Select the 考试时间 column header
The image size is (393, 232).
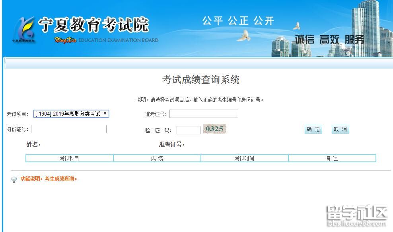[x=244, y=158]
